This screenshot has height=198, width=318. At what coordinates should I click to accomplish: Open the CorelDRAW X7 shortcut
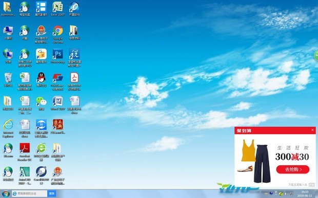[41, 175]
